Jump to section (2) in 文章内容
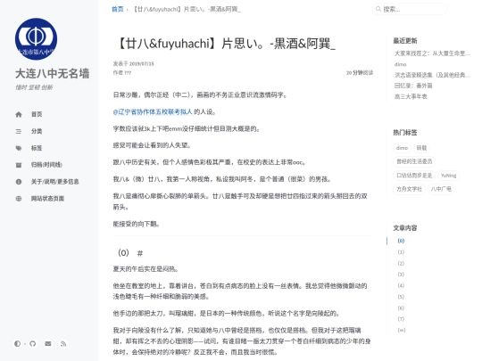The image size is (482, 361). 401,263
